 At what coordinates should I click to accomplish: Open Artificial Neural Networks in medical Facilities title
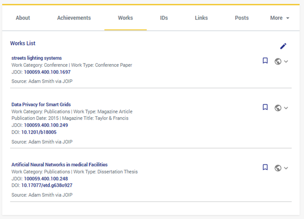pos(59,165)
